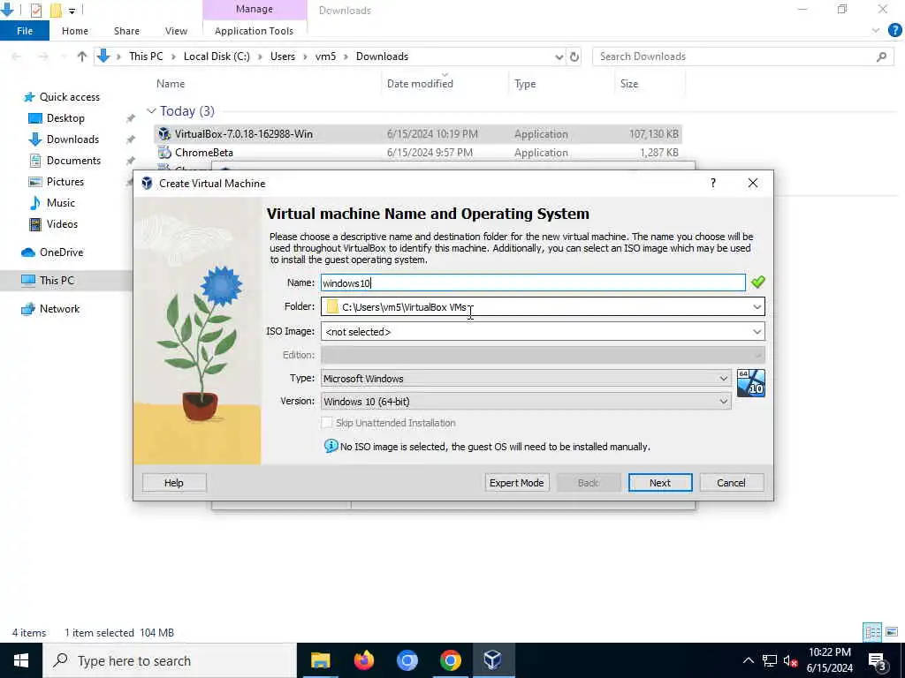Click the Type here to search taskbar box
This screenshot has height=678, width=905.
169,660
